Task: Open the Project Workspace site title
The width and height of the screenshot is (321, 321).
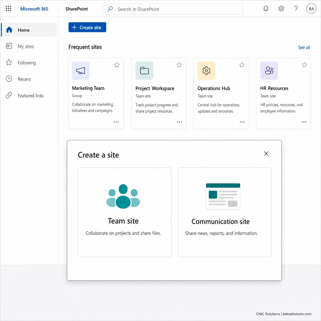Action: (155, 88)
